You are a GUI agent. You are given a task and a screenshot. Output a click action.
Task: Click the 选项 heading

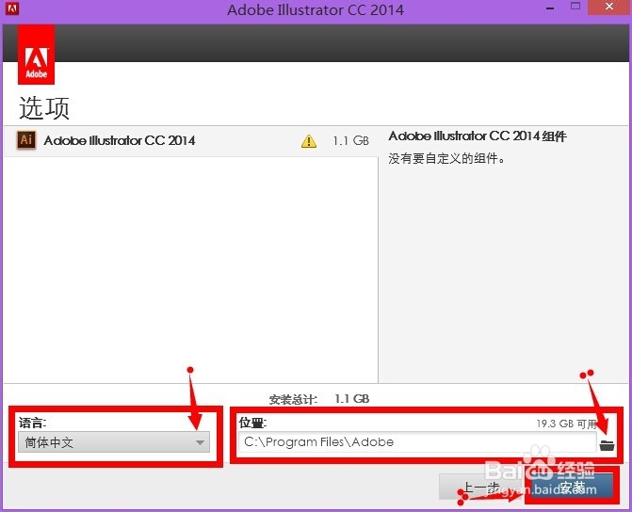[44, 108]
